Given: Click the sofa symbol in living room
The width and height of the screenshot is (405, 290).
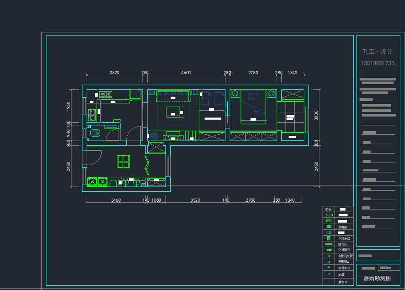Looking at the screenshot, I should (x=173, y=95).
